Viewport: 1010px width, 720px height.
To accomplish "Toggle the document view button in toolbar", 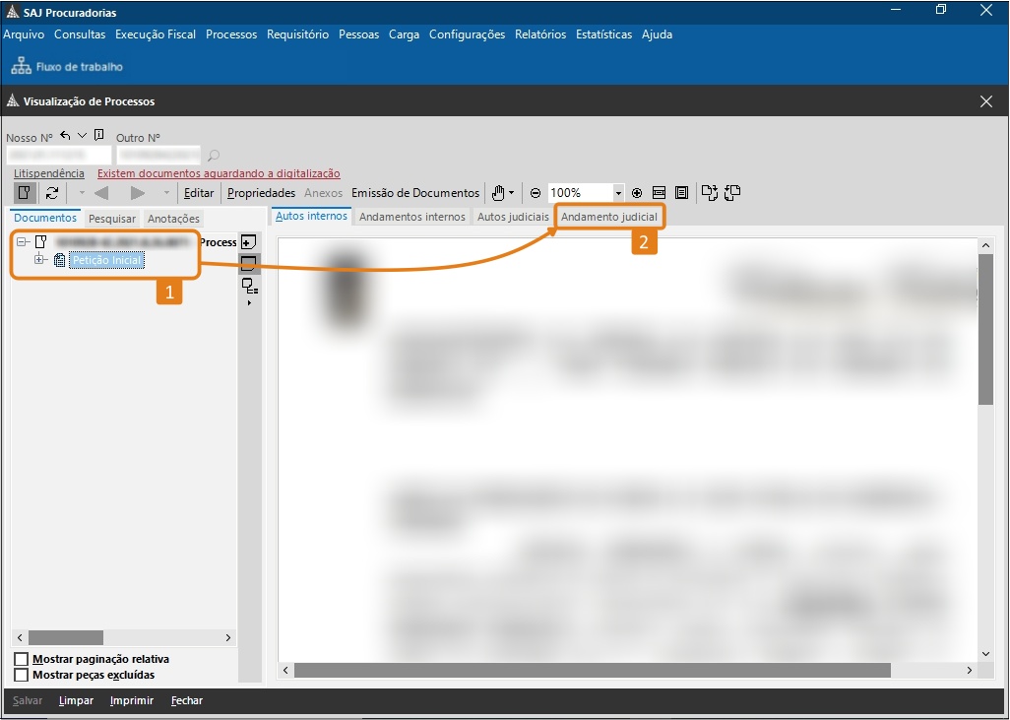I will (x=26, y=193).
